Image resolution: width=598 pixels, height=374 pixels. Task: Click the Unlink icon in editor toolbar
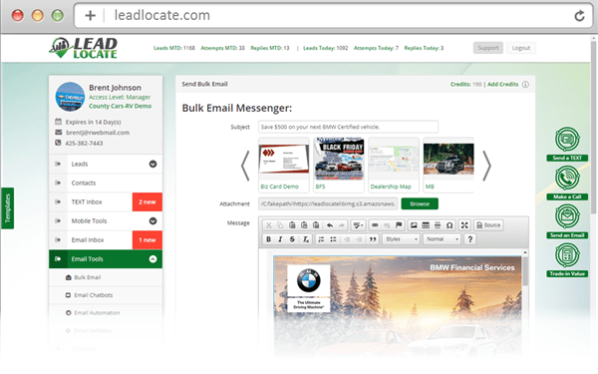point(387,225)
